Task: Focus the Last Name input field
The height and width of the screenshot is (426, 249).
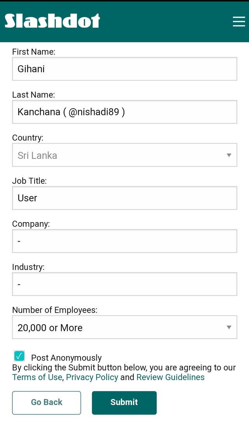Action: click(124, 111)
